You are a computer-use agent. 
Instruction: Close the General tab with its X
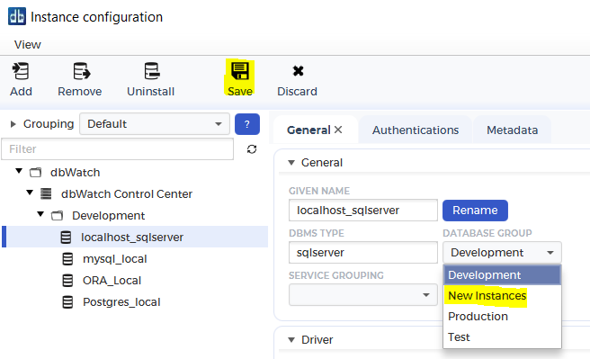[338, 130]
